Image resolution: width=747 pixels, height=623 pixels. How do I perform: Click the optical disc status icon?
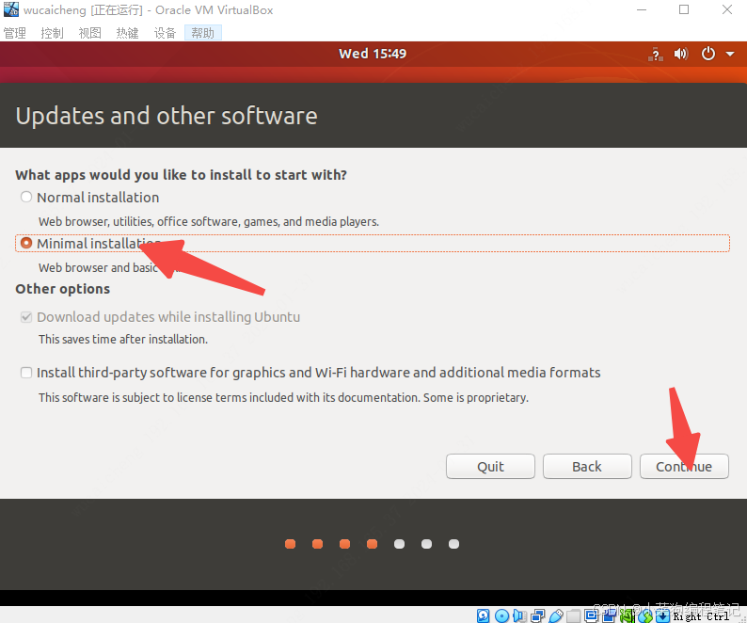501,615
